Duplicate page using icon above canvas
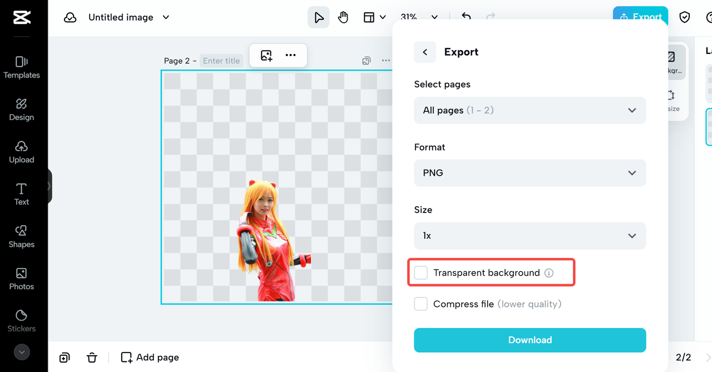Viewport: 712px width, 372px height. pyautogui.click(x=366, y=61)
